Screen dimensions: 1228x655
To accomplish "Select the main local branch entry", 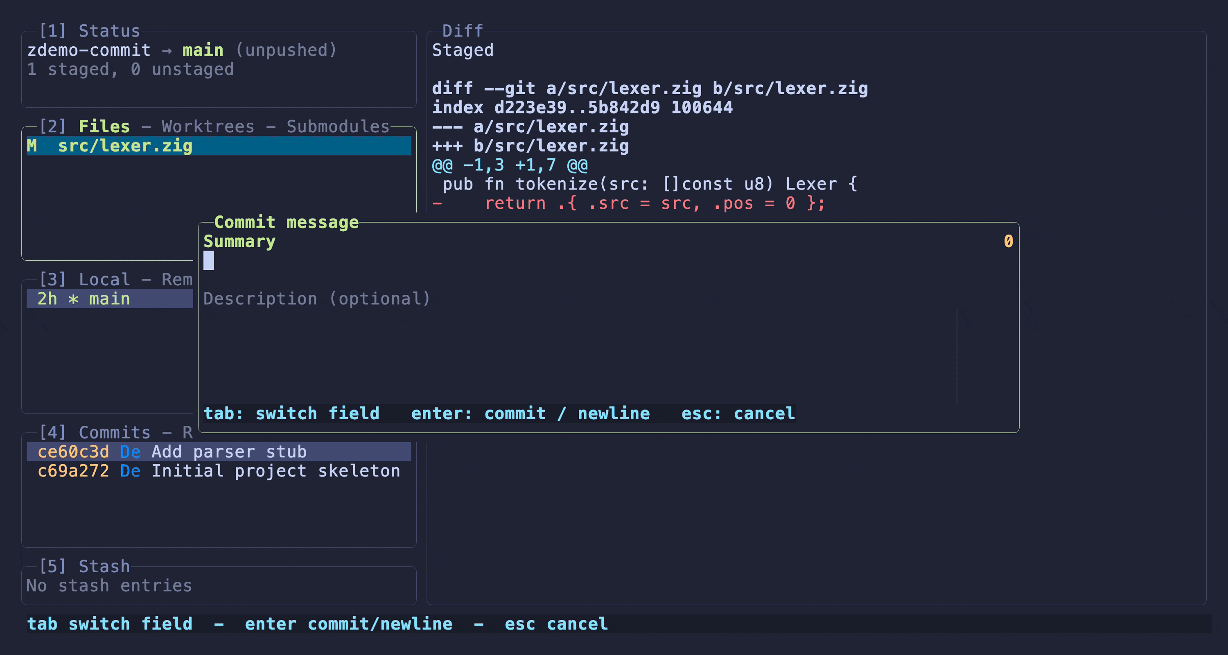I will (x=110, y=299).
